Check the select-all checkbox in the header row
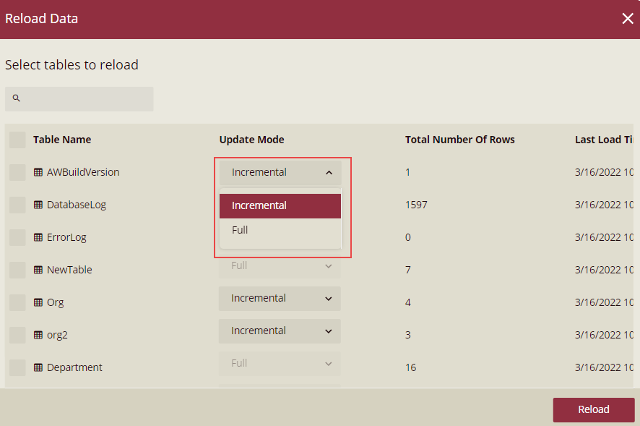The width and height of the screenshot is (640, 426). click(x=17, y=140)
